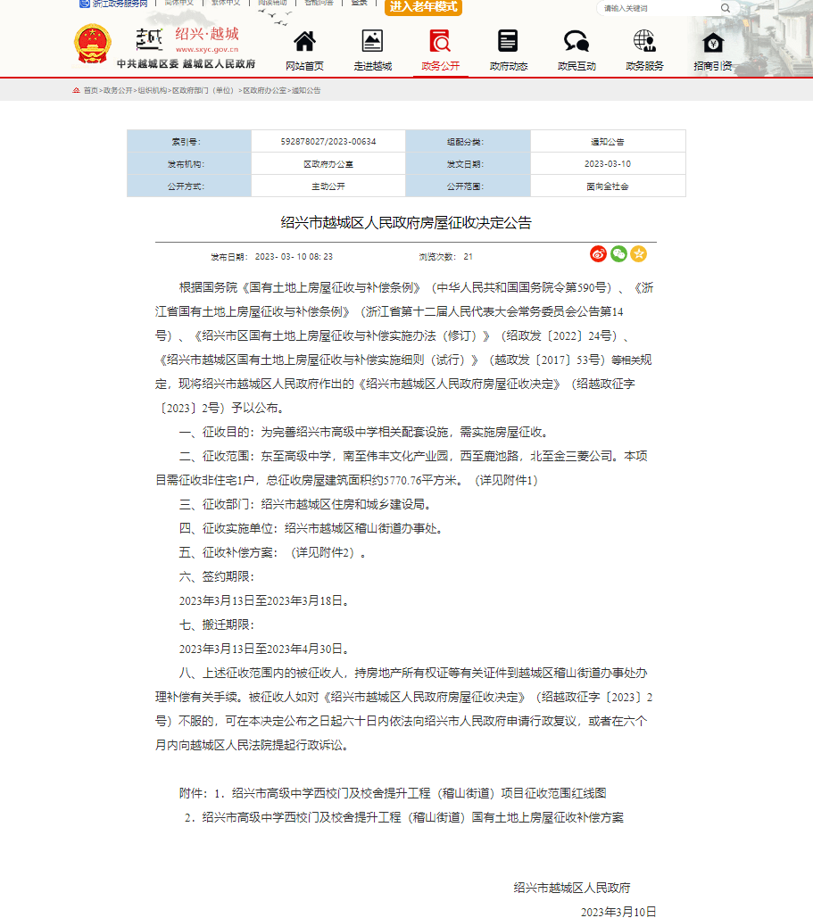Go to 首页 in the breadcrumb

[91, 90]
